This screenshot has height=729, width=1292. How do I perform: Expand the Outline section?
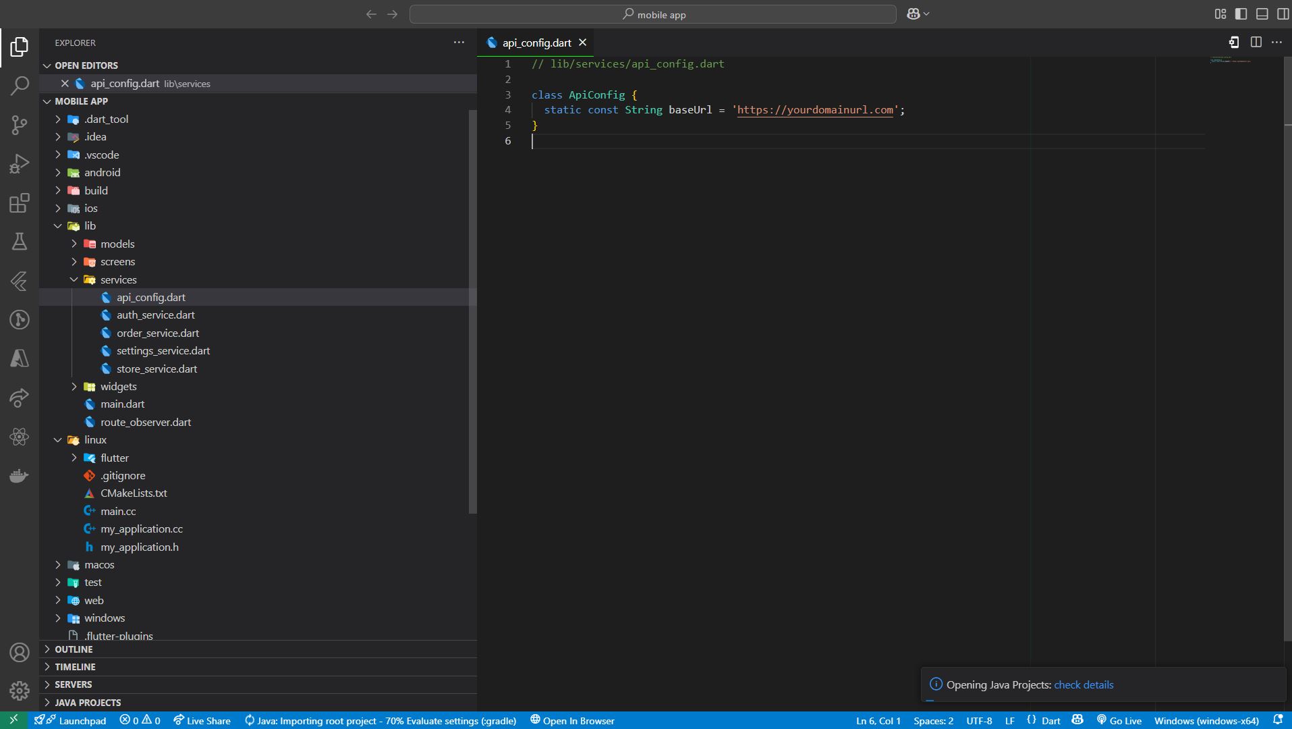tap(258, 649)
